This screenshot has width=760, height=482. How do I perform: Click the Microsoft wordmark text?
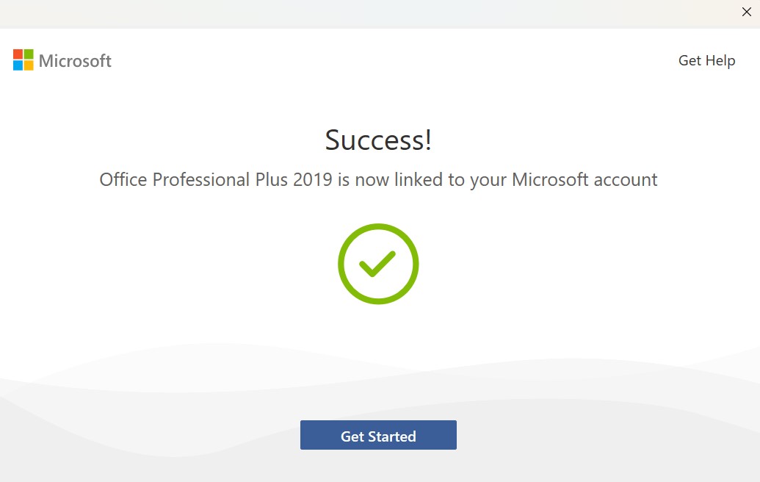point(75,61)
